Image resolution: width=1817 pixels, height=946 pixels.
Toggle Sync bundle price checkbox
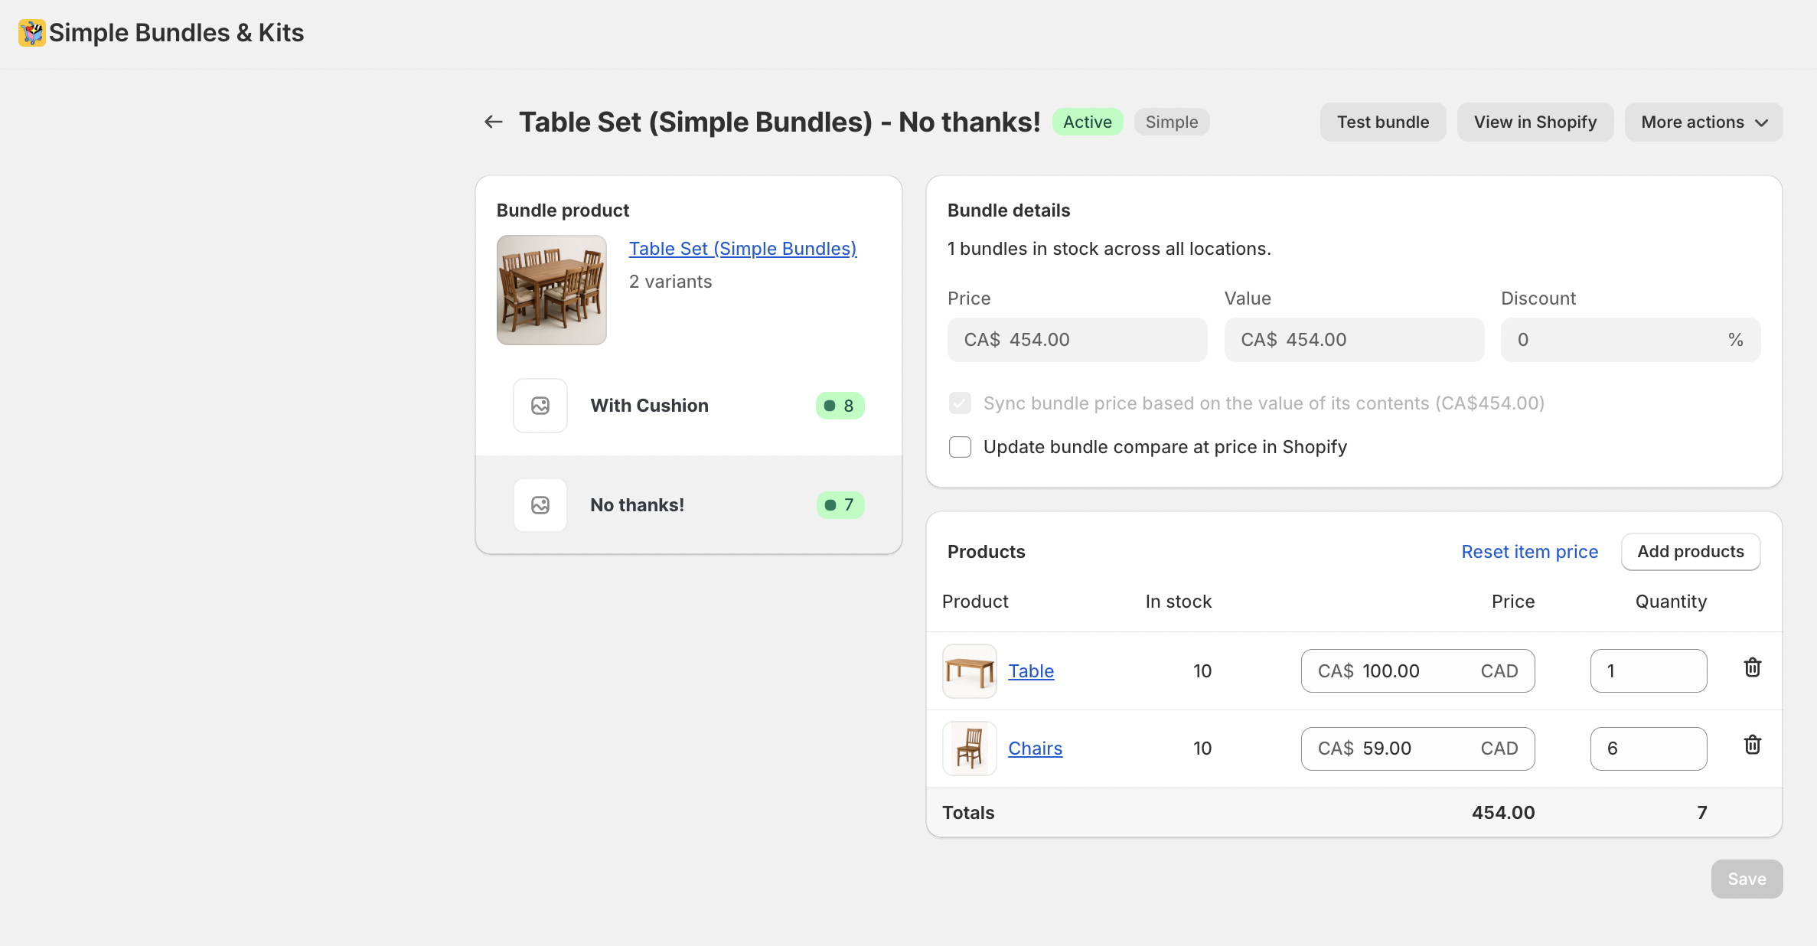960,403
